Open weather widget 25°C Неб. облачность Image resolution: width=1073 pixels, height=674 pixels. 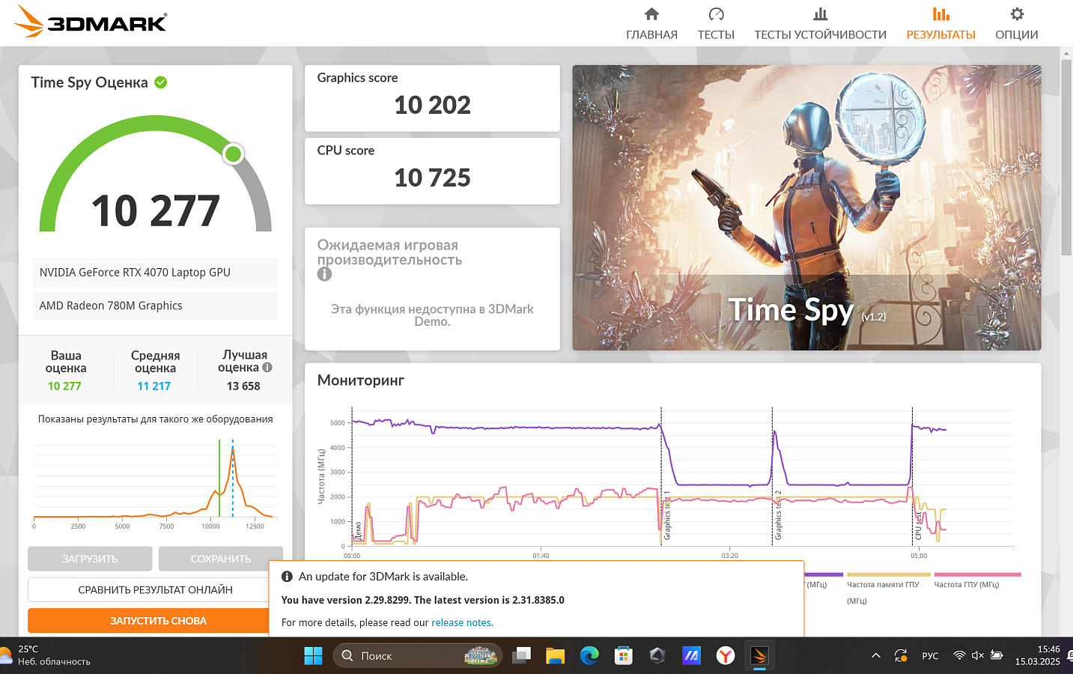point(46,655)
